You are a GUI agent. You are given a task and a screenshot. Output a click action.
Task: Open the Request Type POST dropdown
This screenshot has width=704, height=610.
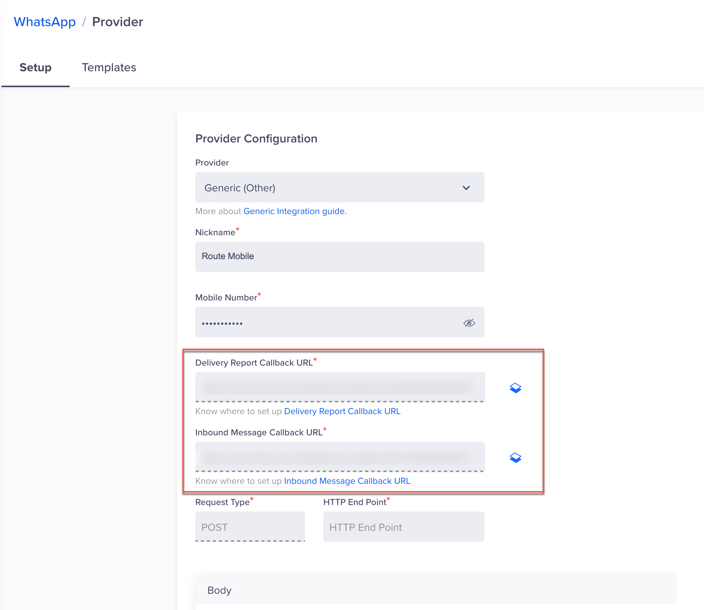click(x=250, y=527)
